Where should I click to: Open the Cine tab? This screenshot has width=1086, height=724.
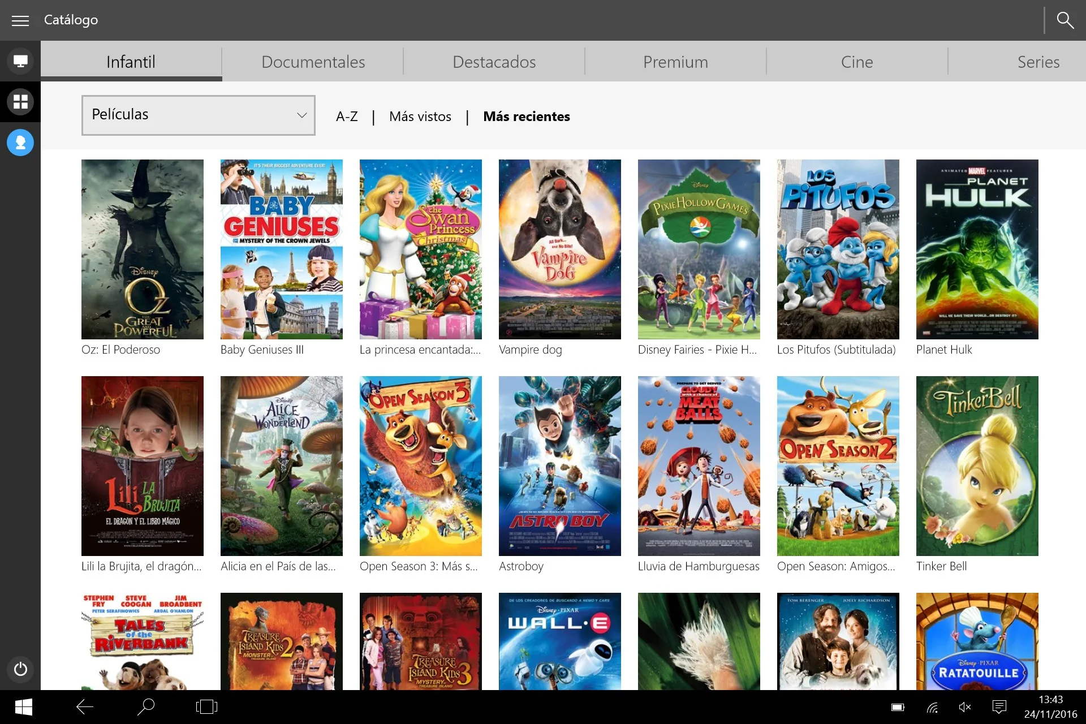(857, 62)
